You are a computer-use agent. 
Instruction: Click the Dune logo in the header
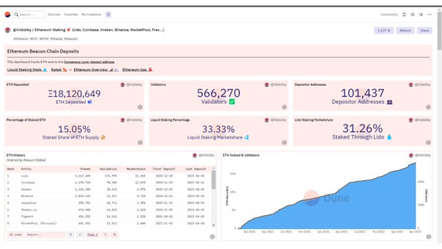pos(8,14)
